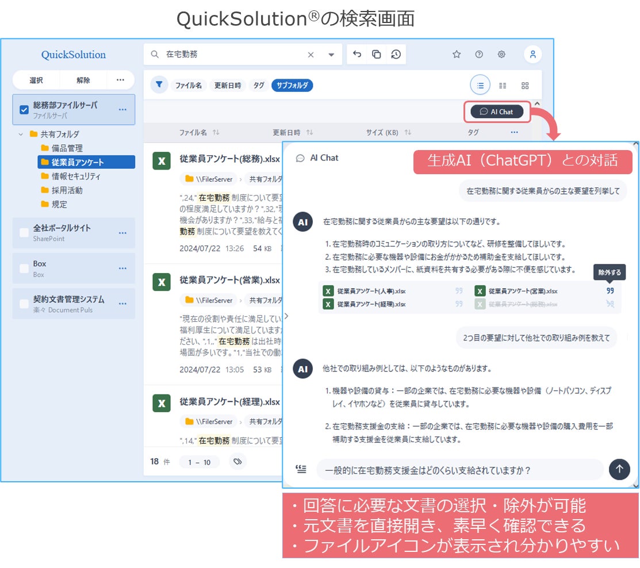Open options for 総務部ファイルサーバ

click(x=122, y=110)
